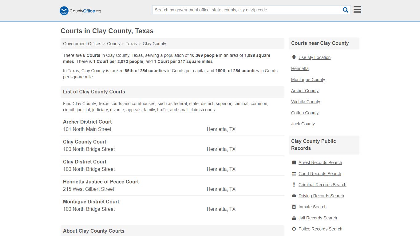420x236 pixels.
Task: Open Cotton County courts link
Action: pos(305,113)
